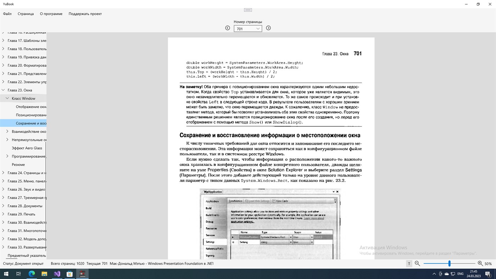Open Visual Studio from taskbar
The height and width of the screenshot is (279, 496).
57,274
